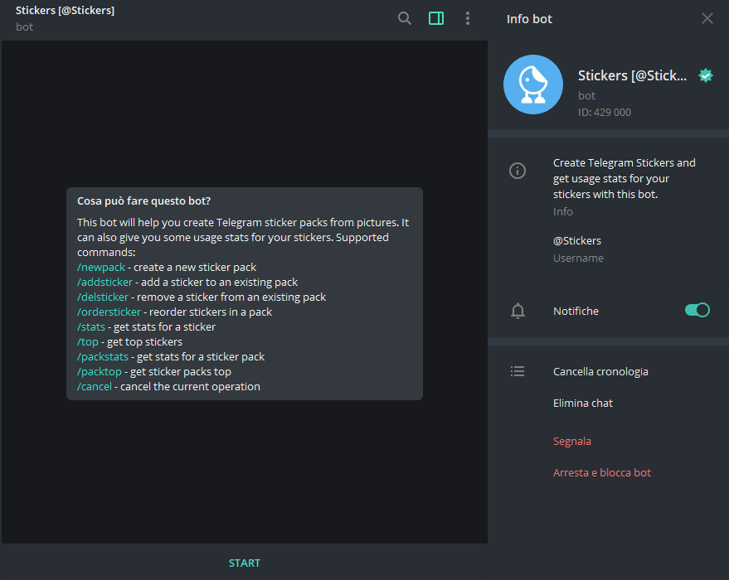Click the Stickers [@Stickers] chat title

65,10
